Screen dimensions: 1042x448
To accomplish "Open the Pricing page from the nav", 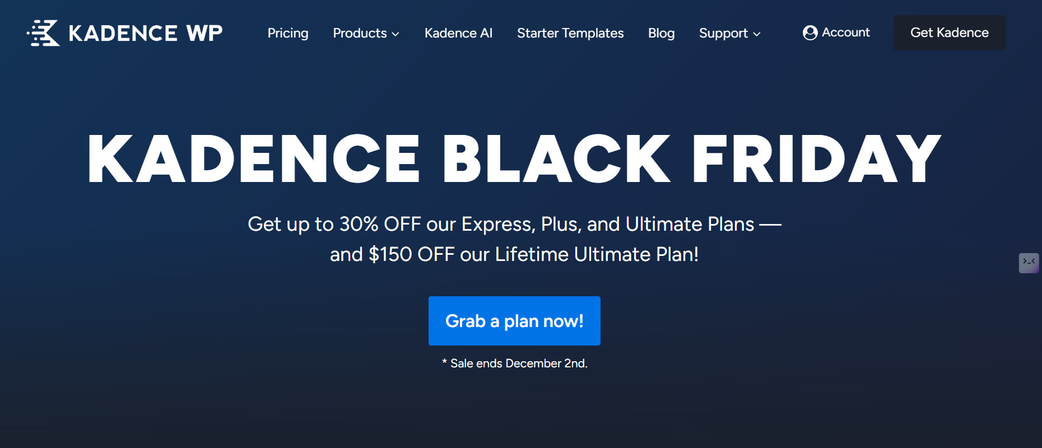I will pos(288,33).
